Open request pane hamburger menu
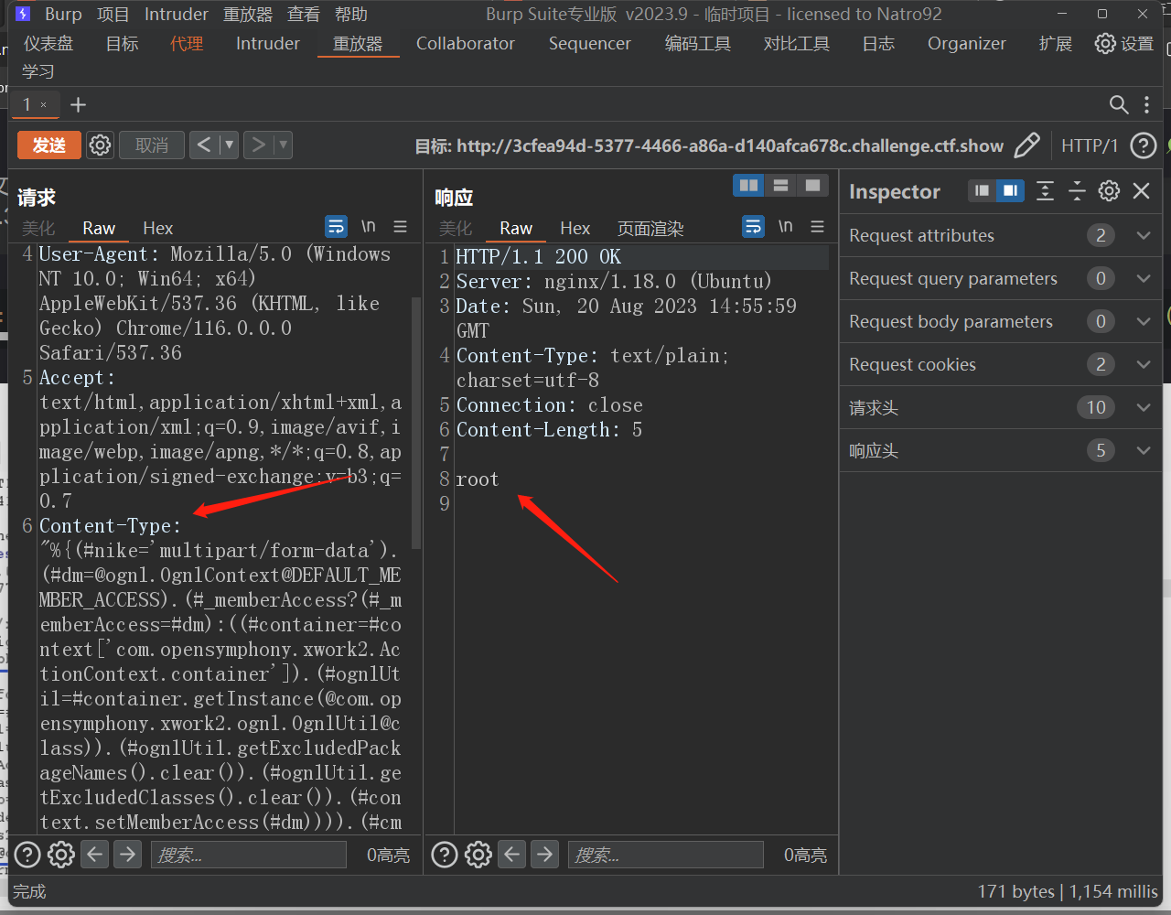The image size is (1171, 915). click(x=401, y=226)
